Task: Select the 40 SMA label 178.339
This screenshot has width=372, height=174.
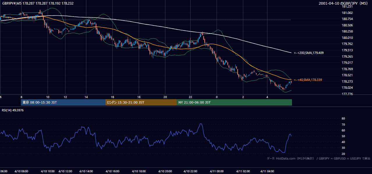Action: pyautogui.click(x=308, y=80)
